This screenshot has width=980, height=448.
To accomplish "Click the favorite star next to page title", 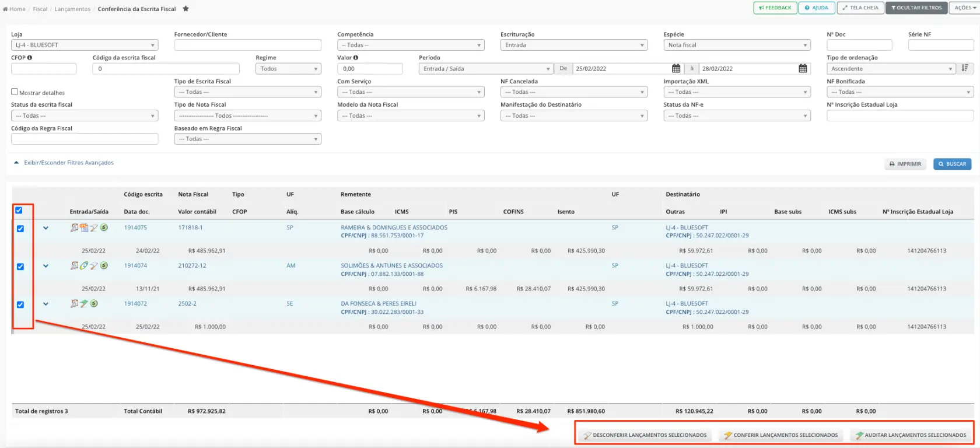I will 185,9.
